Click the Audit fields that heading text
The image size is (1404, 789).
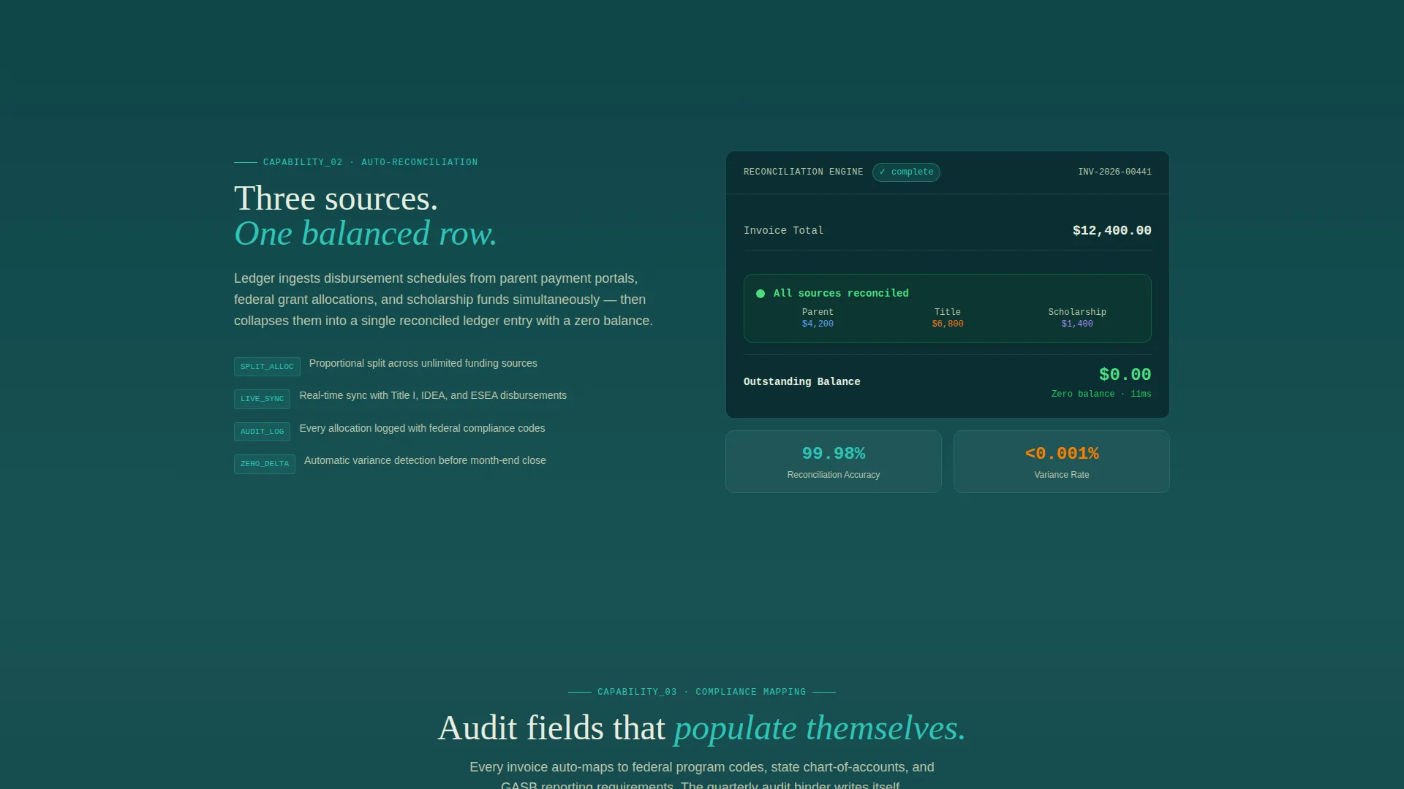click(551, 728)
